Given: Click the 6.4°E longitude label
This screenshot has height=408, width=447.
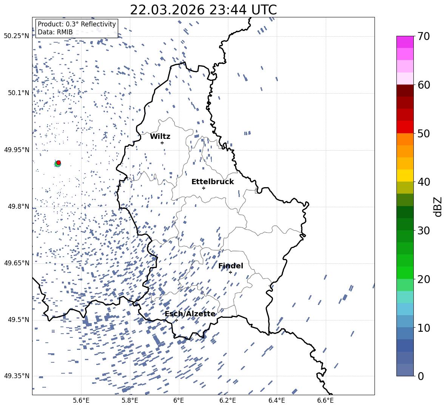Looking at the screenshot, I should 276,400.
